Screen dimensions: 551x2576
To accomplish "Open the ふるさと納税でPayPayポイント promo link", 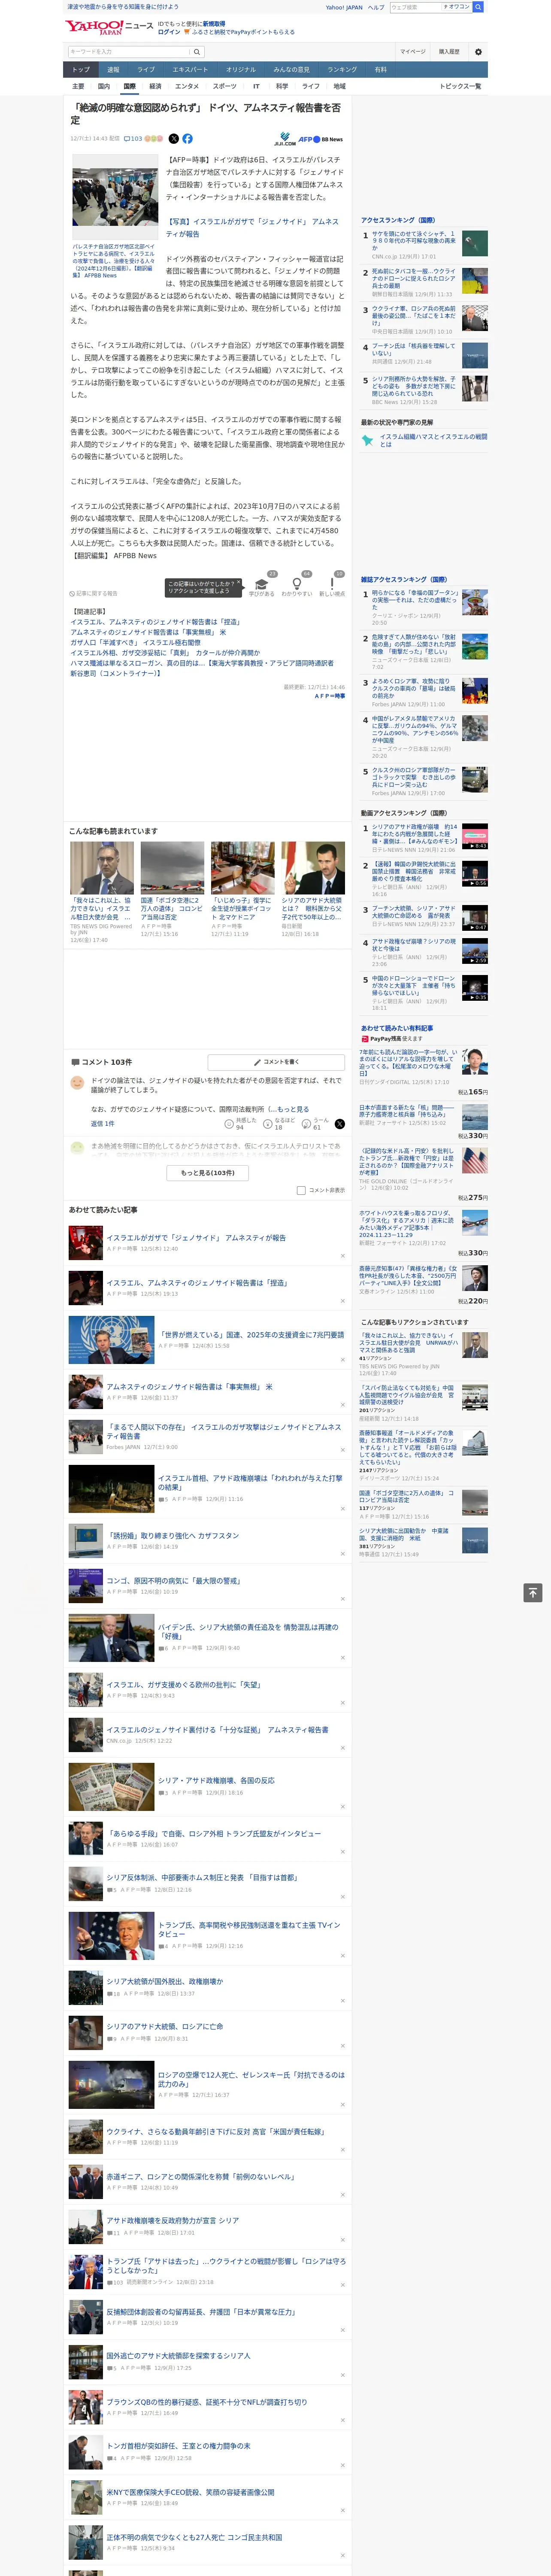I will [239, 32].
